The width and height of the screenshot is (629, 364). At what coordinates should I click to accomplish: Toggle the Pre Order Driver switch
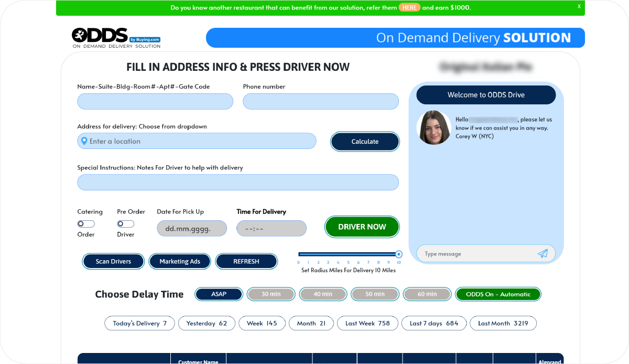coord(126,224)
